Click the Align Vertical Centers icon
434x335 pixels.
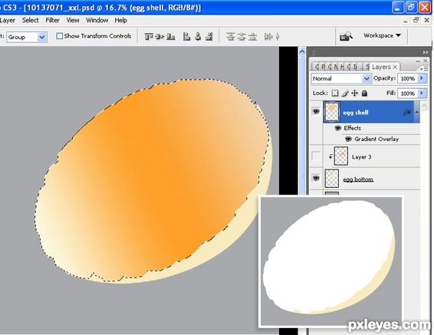(x=159, y=37)
